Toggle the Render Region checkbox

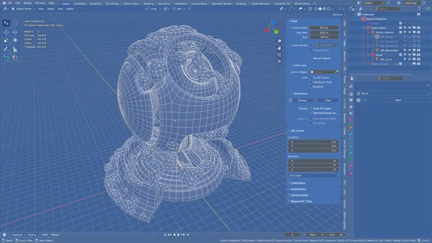(x=310, y=59)
